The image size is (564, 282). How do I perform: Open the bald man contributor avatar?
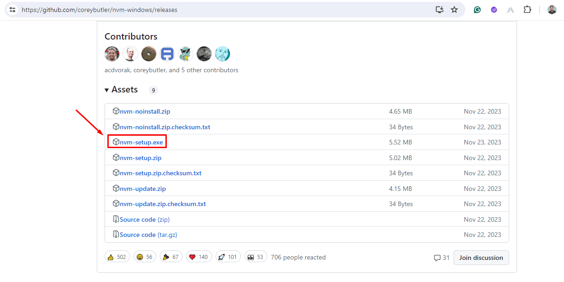[130, 54]
